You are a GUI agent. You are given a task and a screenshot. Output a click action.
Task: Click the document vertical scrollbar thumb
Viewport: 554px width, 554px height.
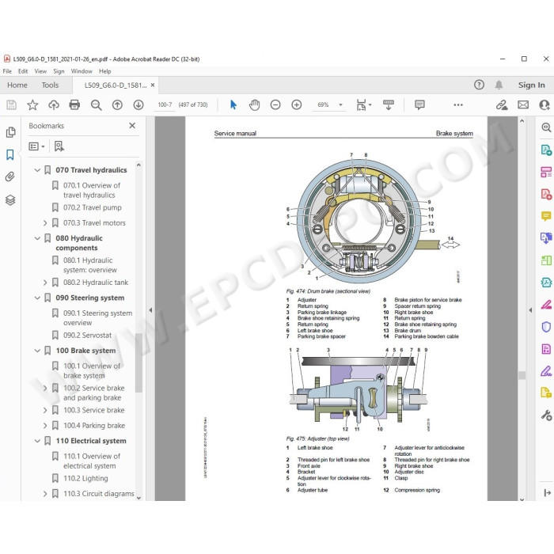point(522,375)
